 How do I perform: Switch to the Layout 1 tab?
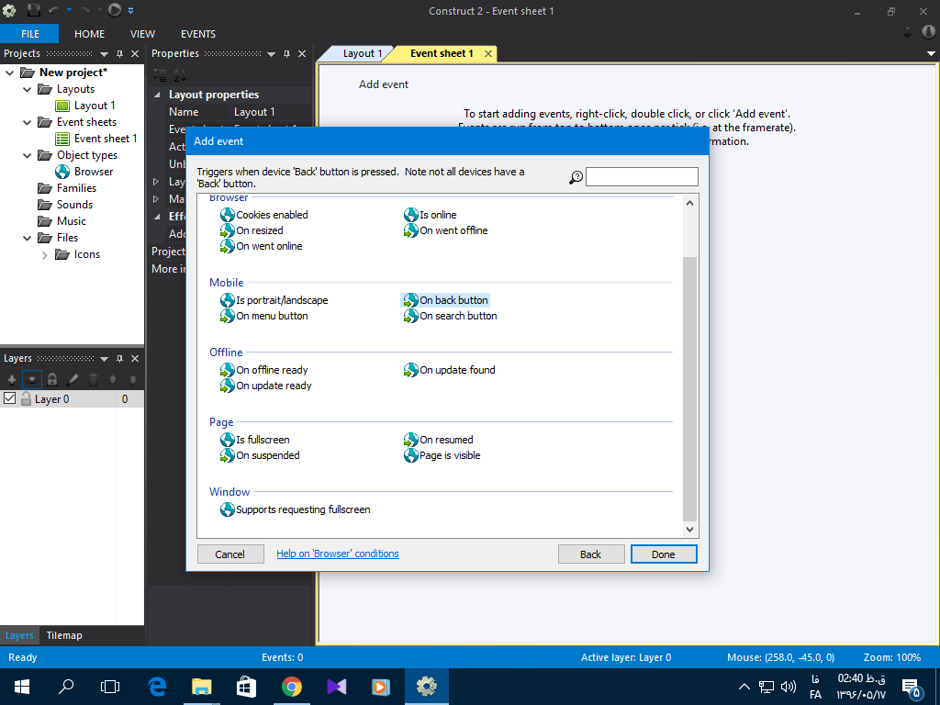(362, 53)
